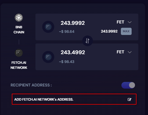Image resolution: width=148 pixels, height=115 pixels.
Task: Click the ~$ 98.64 source value estimate
Action: 67,31
